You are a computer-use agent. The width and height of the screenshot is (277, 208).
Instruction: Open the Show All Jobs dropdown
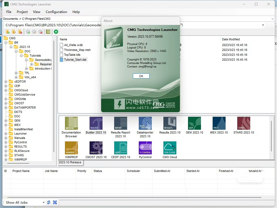(x=44, y=203)
